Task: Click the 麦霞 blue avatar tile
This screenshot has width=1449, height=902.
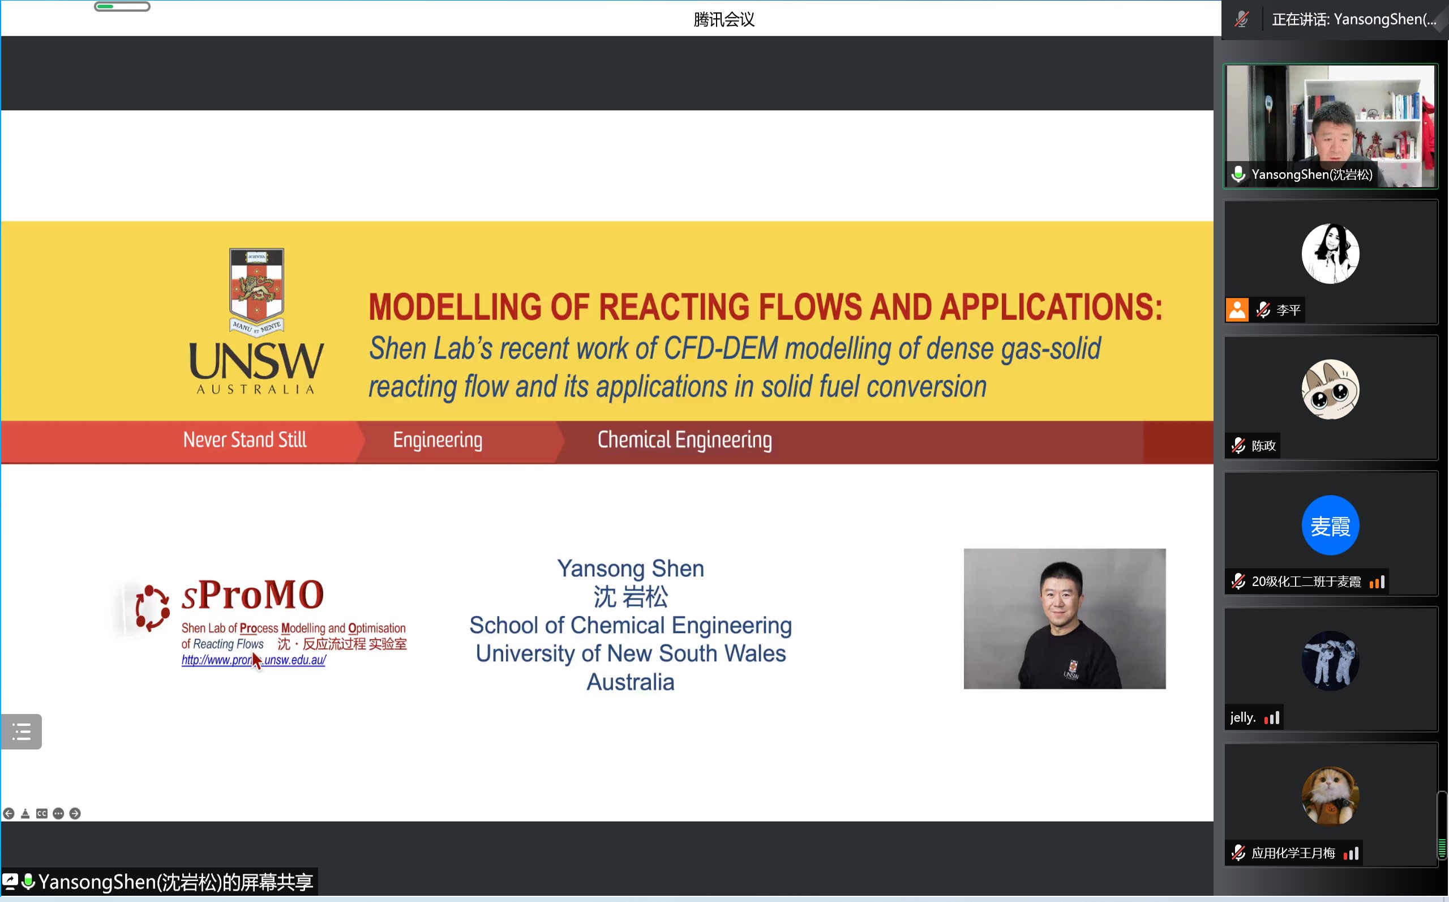Action: pos(1330,525)
